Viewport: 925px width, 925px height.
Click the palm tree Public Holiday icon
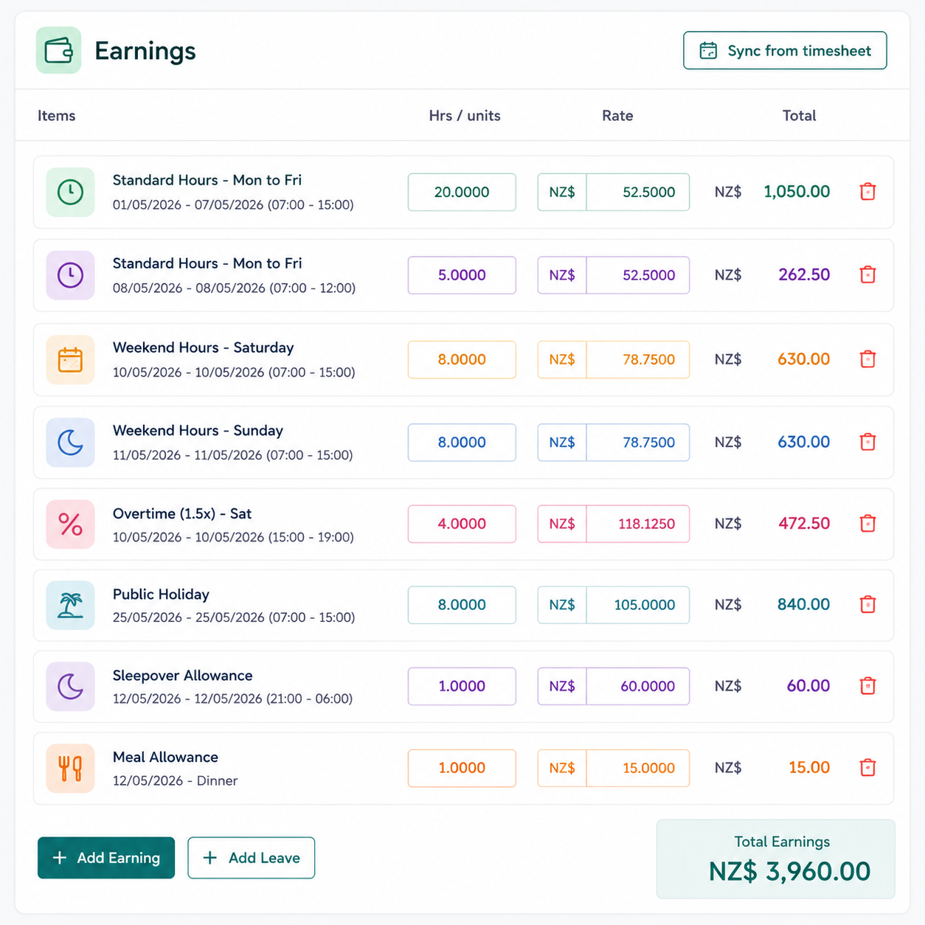[x=70, y=605]
